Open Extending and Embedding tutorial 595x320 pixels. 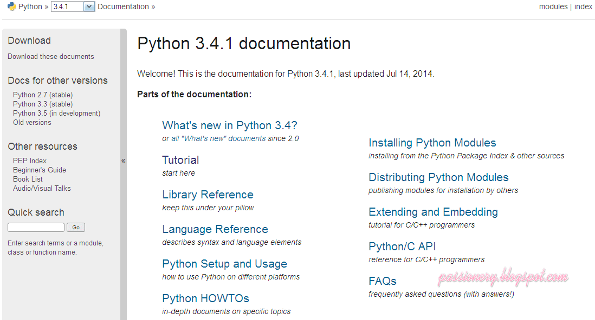(x=432, y=212)
